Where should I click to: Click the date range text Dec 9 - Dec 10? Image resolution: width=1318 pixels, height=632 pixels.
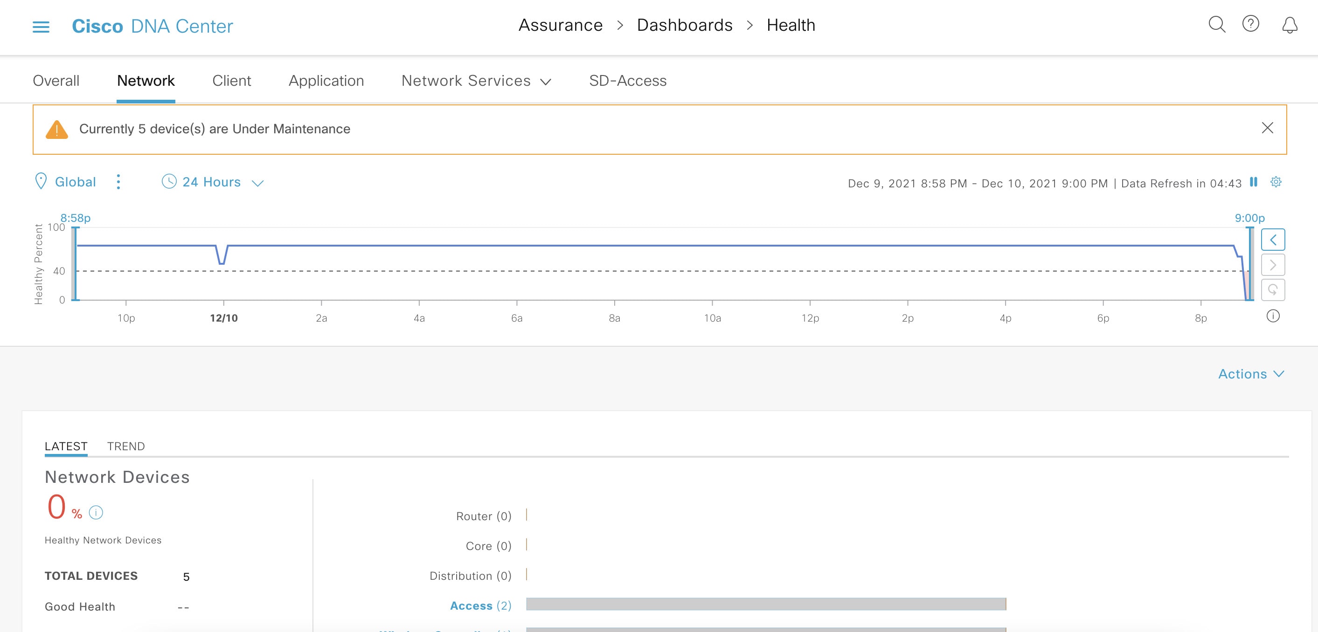coord(977,184)
